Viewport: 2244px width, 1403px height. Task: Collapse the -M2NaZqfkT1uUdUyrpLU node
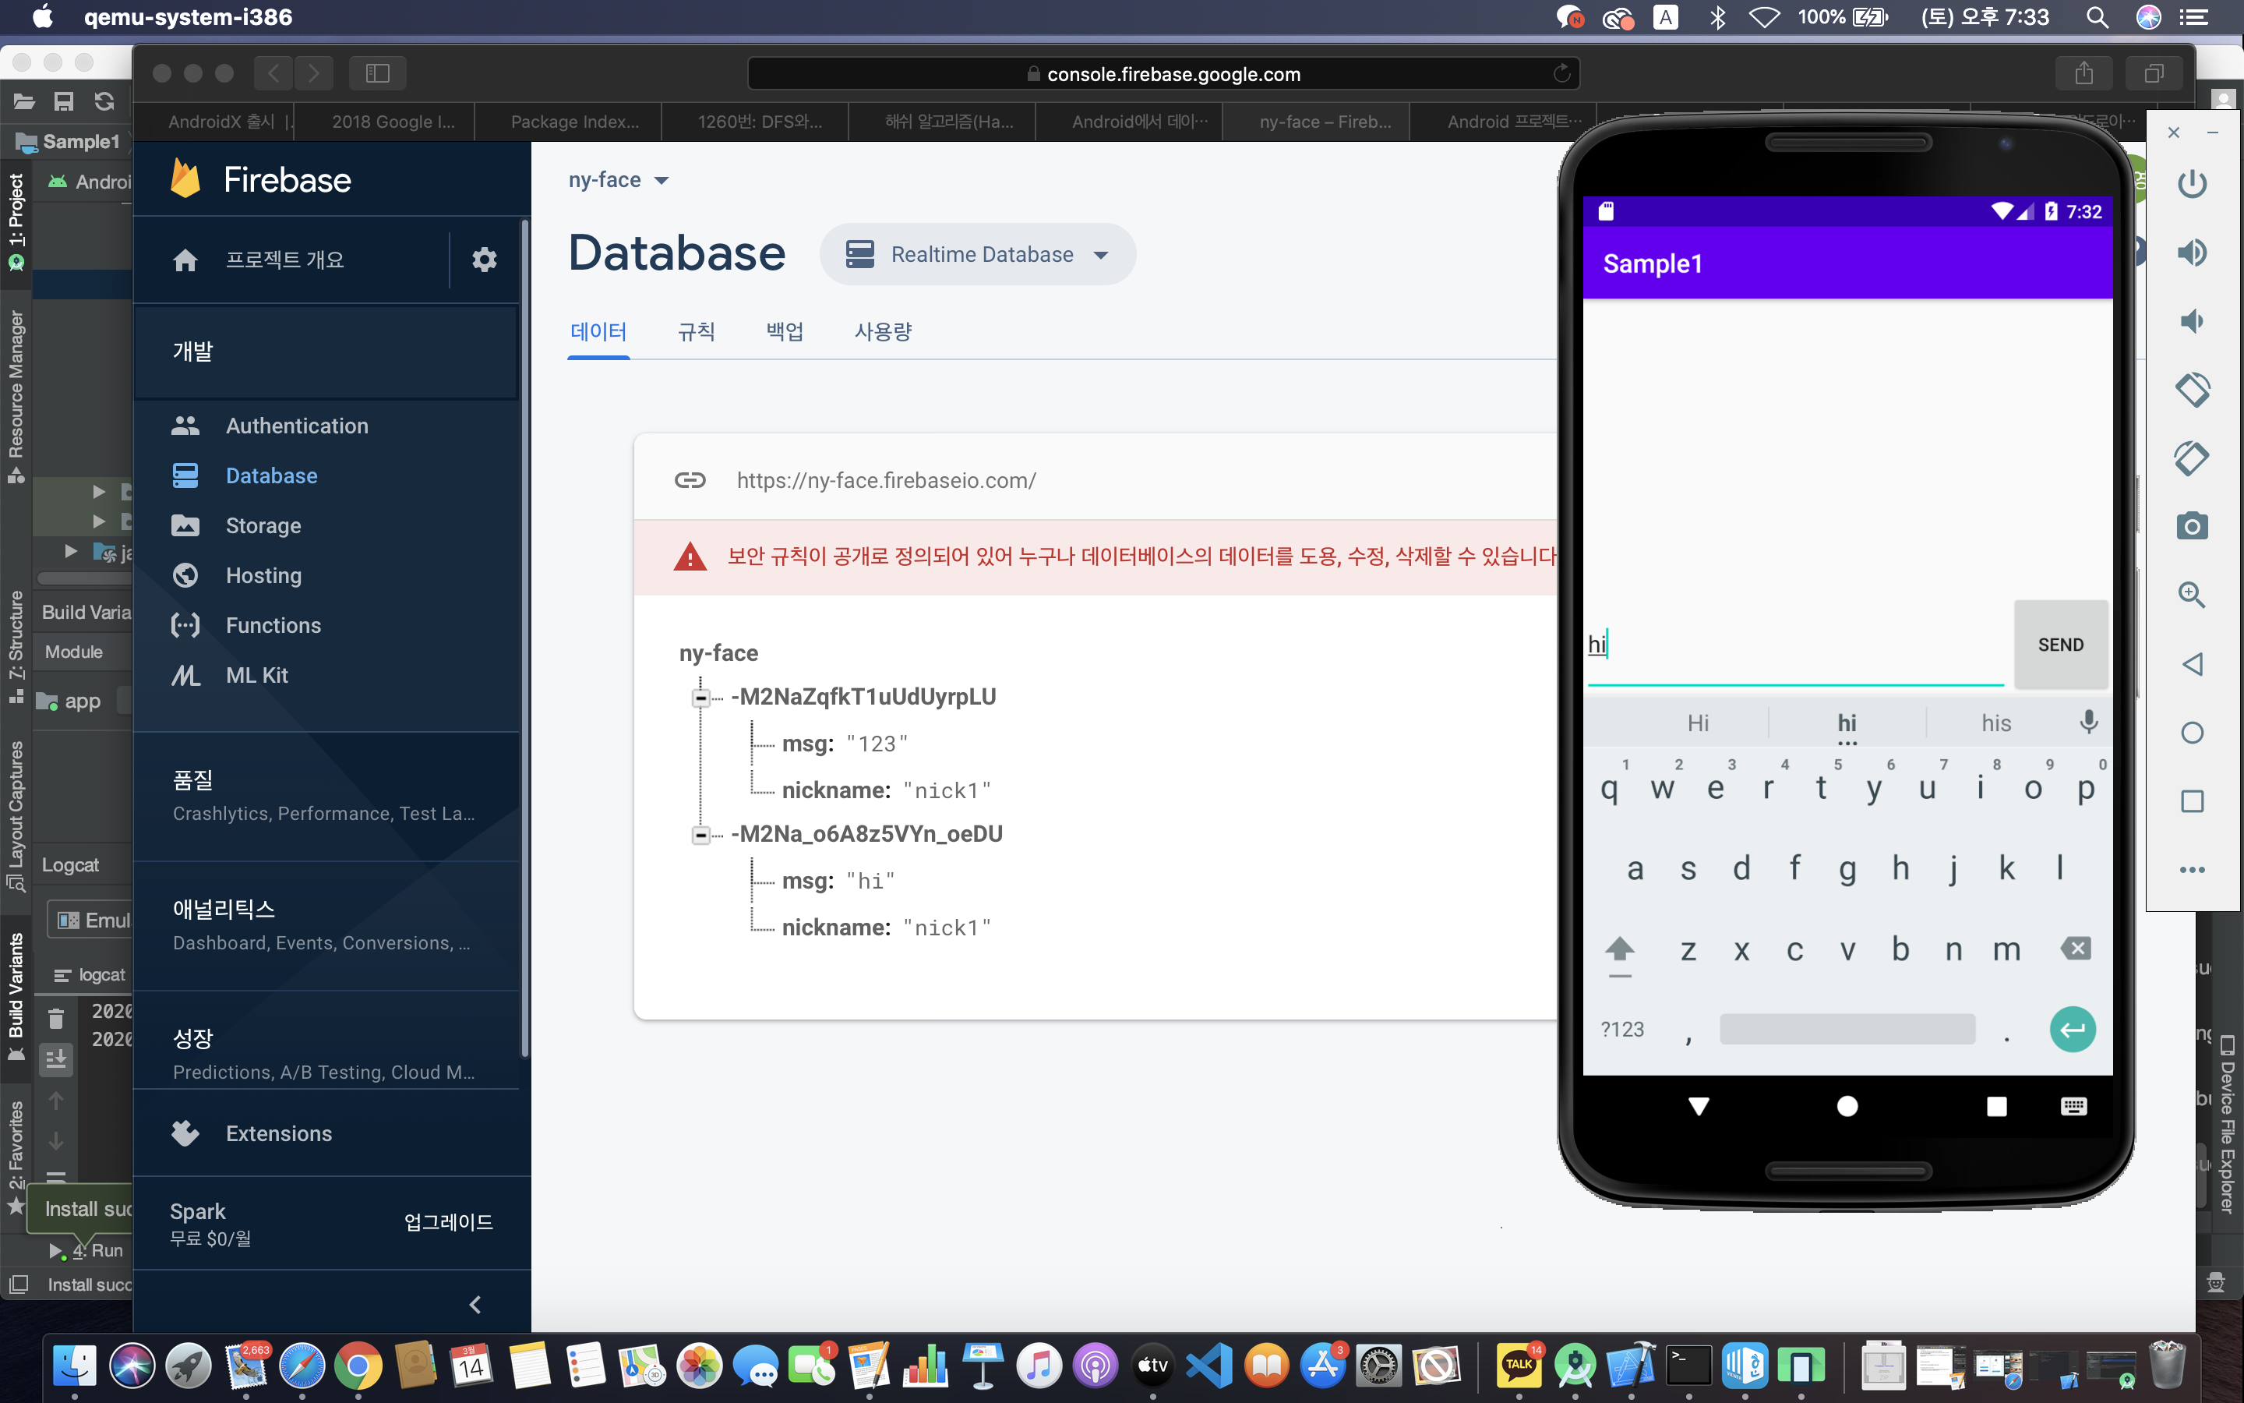pyautogui.click(x=701, y=697)
